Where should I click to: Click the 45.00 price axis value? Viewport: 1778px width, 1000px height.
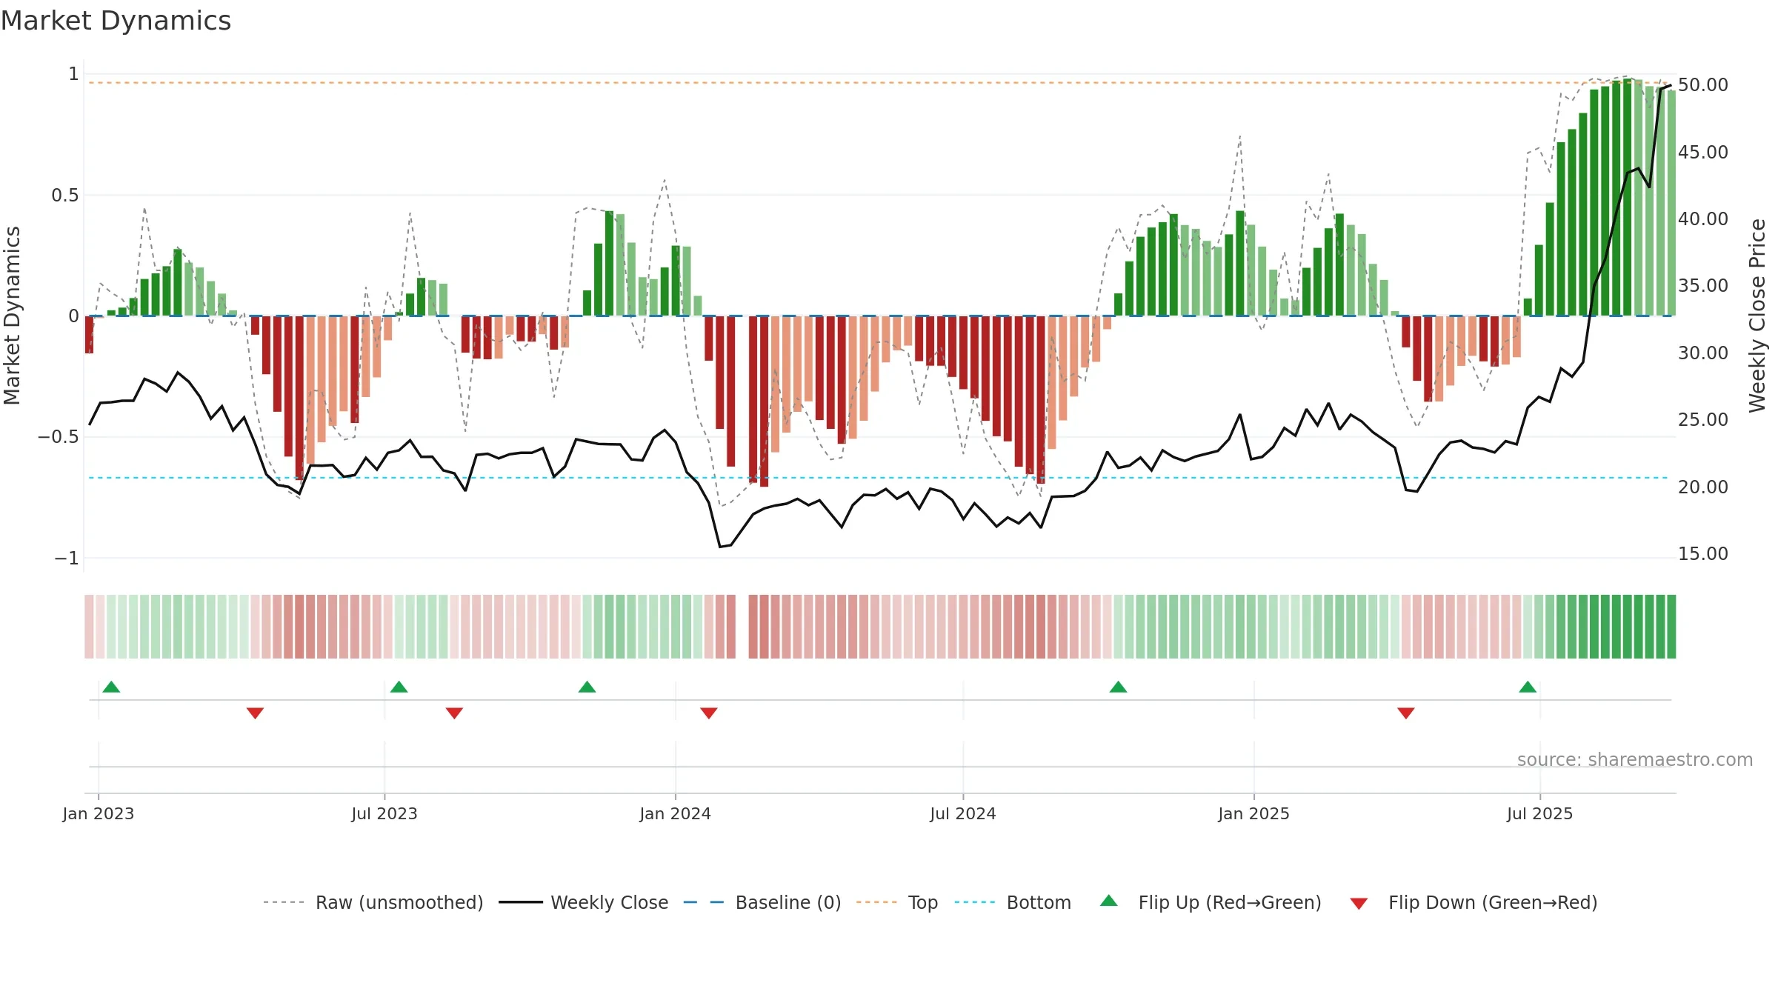[x=1703, y=152]
